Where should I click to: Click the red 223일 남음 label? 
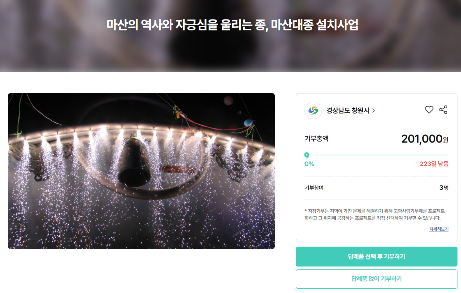(434, 164)
